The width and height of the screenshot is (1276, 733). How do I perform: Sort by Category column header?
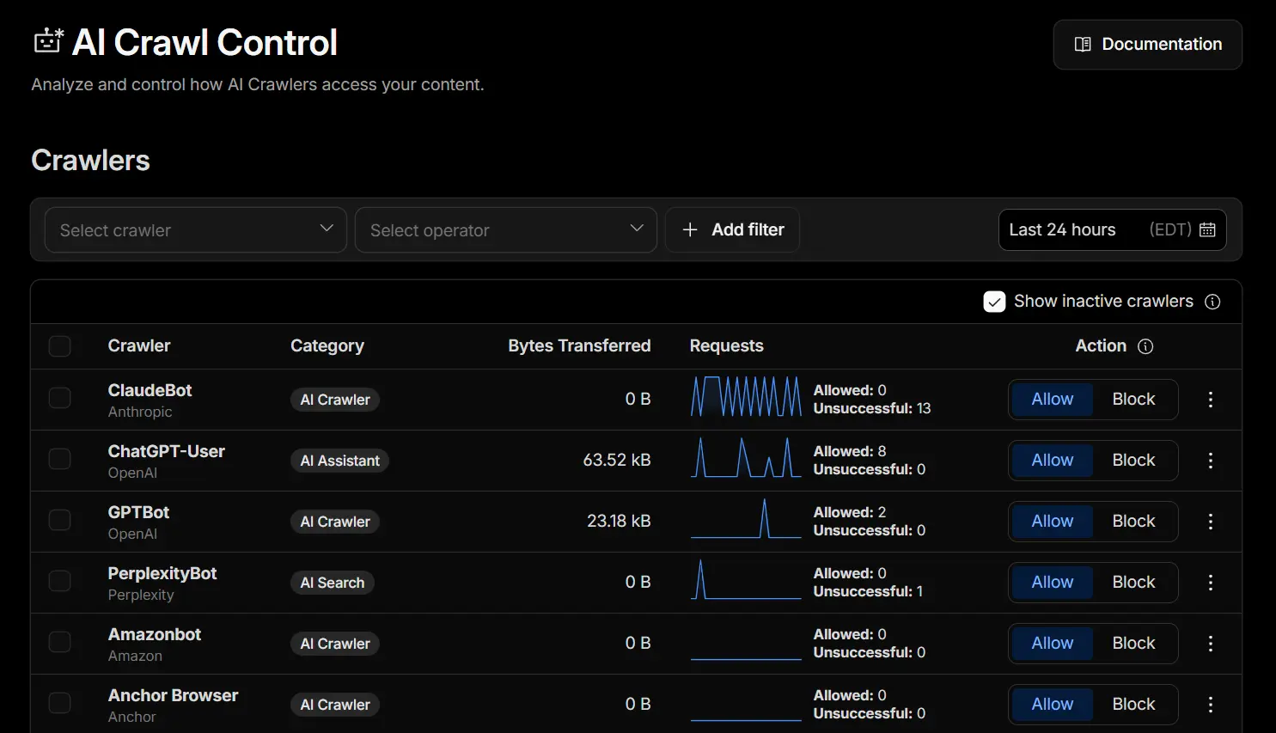click(327, 345)
